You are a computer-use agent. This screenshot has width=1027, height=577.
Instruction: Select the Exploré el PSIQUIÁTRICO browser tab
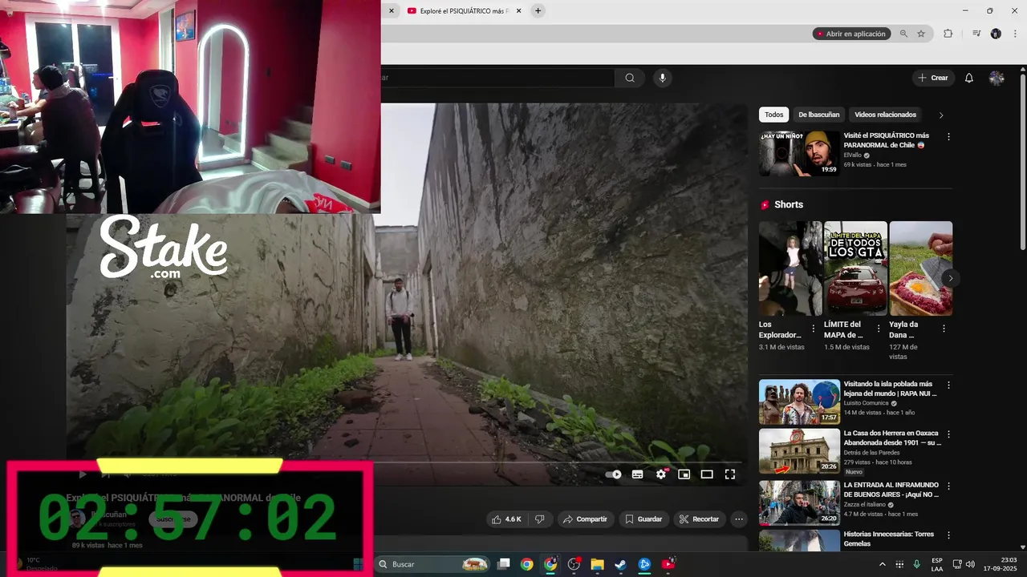click(464, 10)
